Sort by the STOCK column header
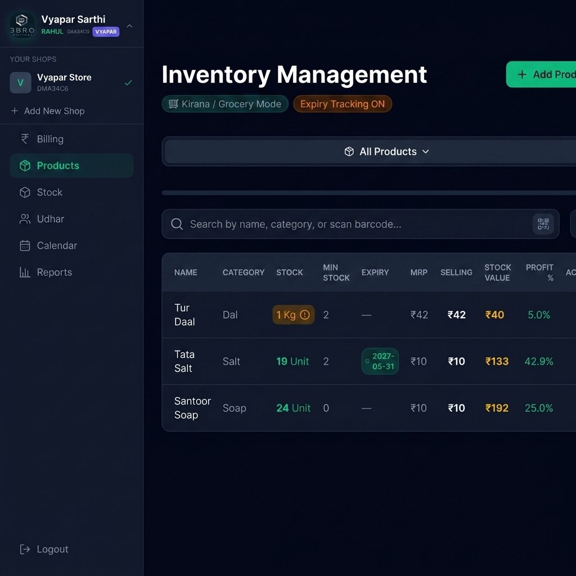This screenshot has height=576, width=576. click(290, 273)
